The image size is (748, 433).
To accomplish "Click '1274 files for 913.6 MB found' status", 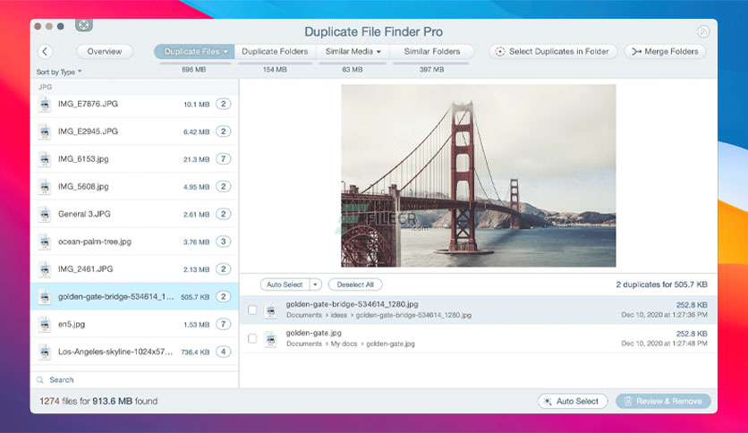I will pyautogui.click(x=98, y=402).
